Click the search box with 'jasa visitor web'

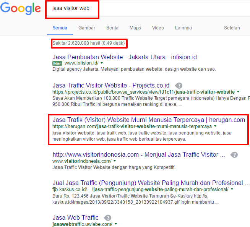coord(148,8)
